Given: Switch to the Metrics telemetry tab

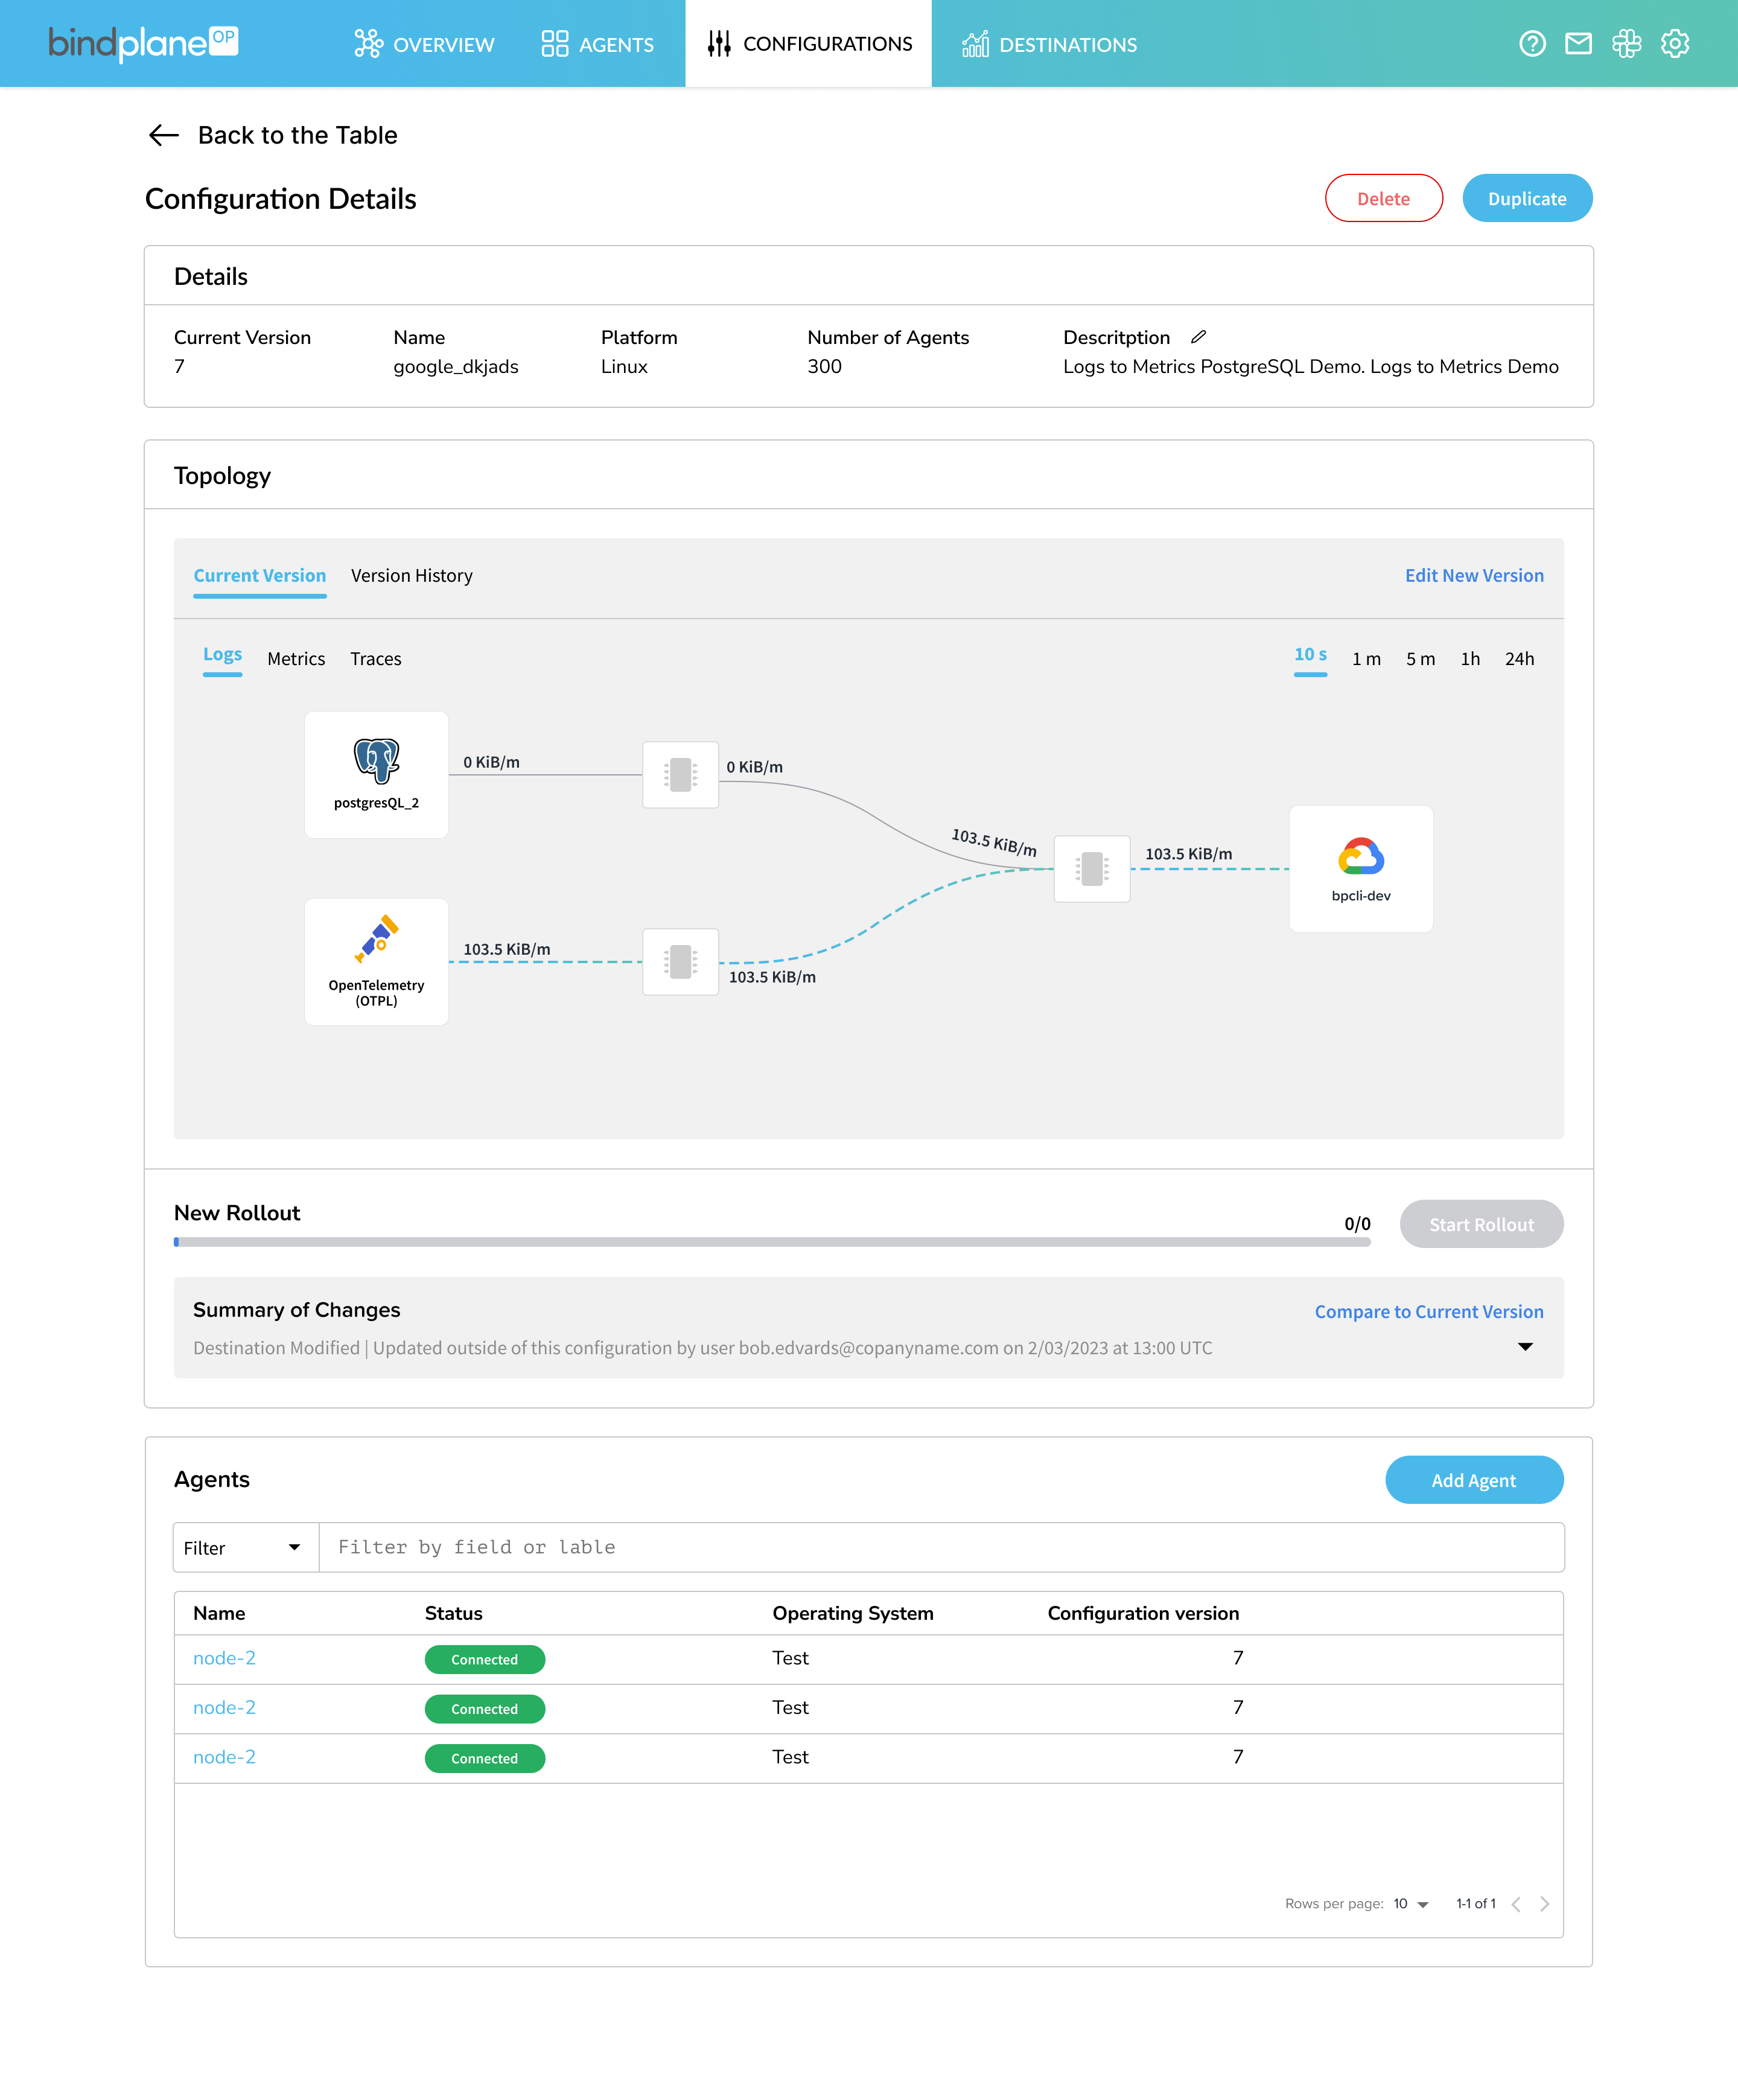Looking at the screenshot, I should coord(296,658).
